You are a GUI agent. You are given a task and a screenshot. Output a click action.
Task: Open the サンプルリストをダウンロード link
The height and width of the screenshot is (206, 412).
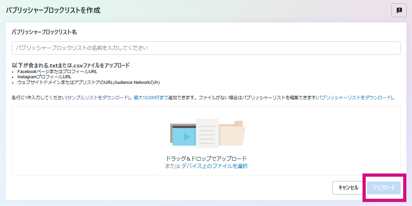coord(98,98)
